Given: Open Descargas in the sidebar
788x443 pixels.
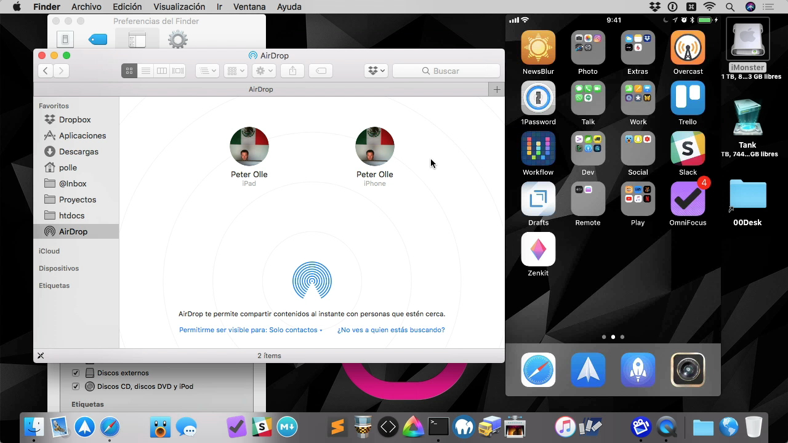Looking at the screenshot, I should tap(78, 151).
